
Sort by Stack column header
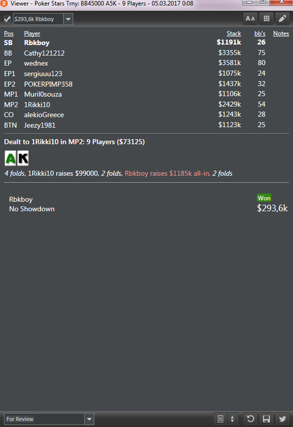pyautogui.click(x=234, y=34)
